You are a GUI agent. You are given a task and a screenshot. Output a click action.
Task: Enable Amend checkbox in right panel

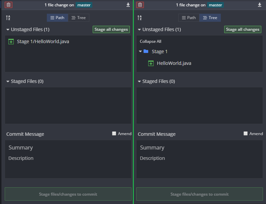pyautogui.click(x=246, y=133)
